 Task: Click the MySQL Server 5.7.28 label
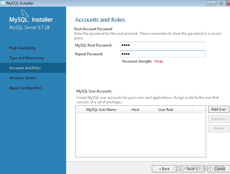(29, 27)
